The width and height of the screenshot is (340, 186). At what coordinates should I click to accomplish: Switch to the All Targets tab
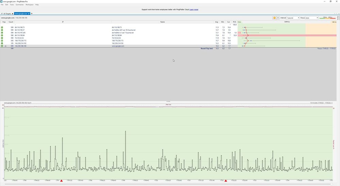pos(7,14)
